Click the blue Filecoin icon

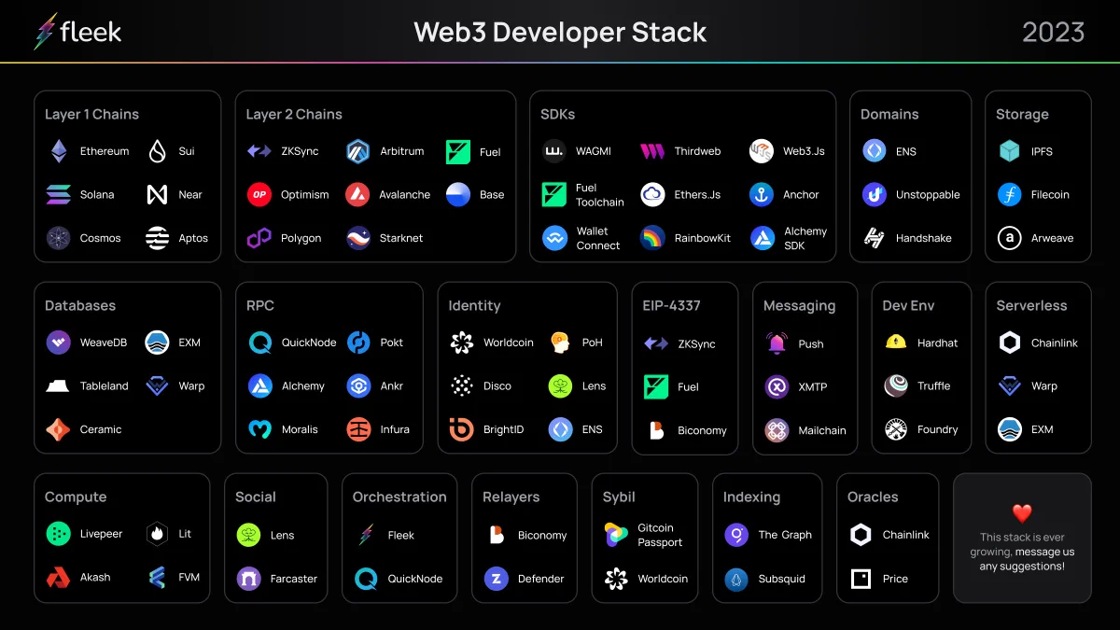tap(1010, 194)
